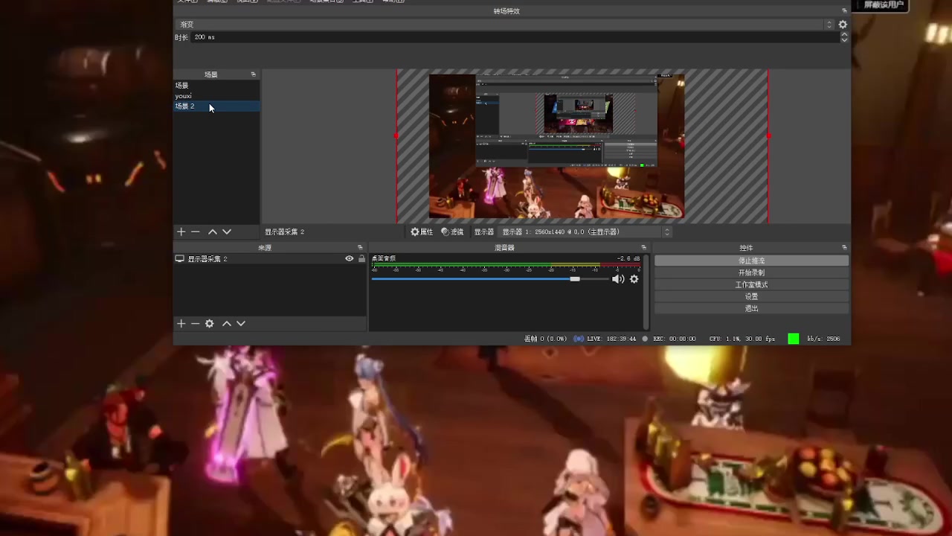Mute 桌面音频 with speaker icon
The height and width of the screenshot is (536, 952).
(618, 279)
